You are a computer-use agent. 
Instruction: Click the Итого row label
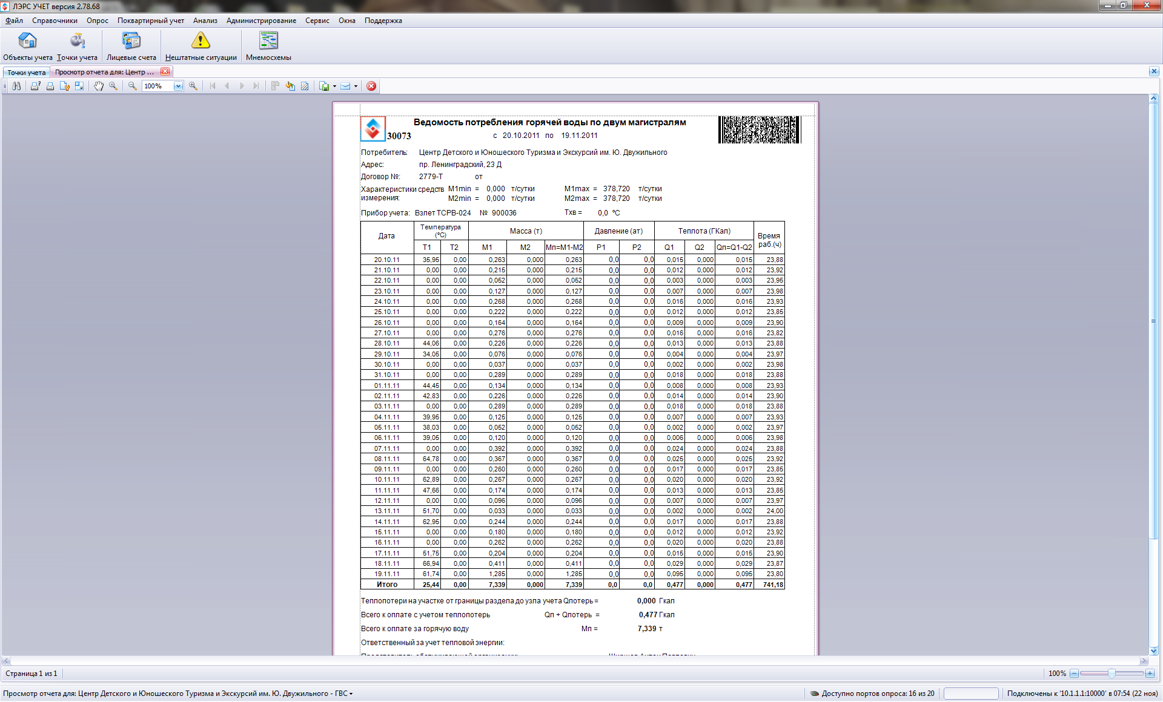387,585
